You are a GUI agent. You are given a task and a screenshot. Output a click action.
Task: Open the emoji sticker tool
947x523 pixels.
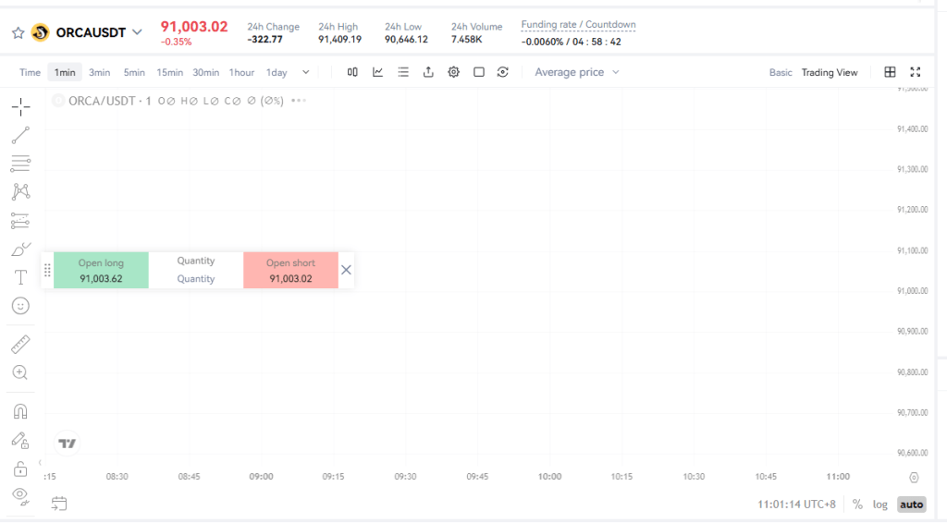[x=20, y=306]
